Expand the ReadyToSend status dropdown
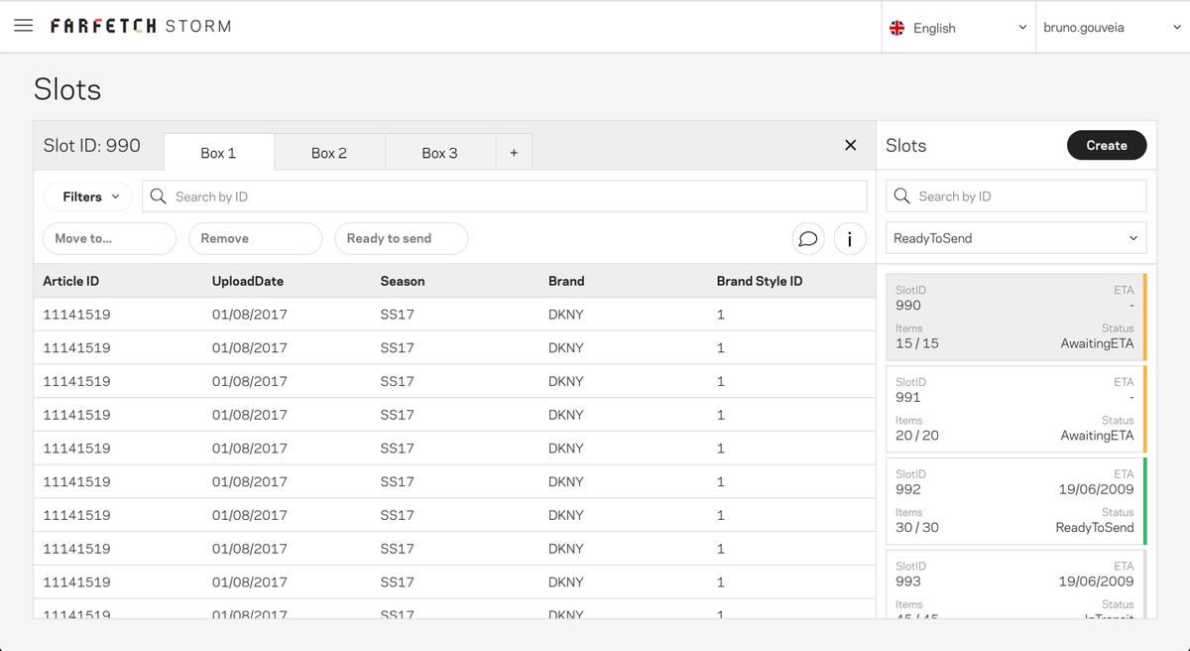1190x651 pixels. coord(1016,238)
